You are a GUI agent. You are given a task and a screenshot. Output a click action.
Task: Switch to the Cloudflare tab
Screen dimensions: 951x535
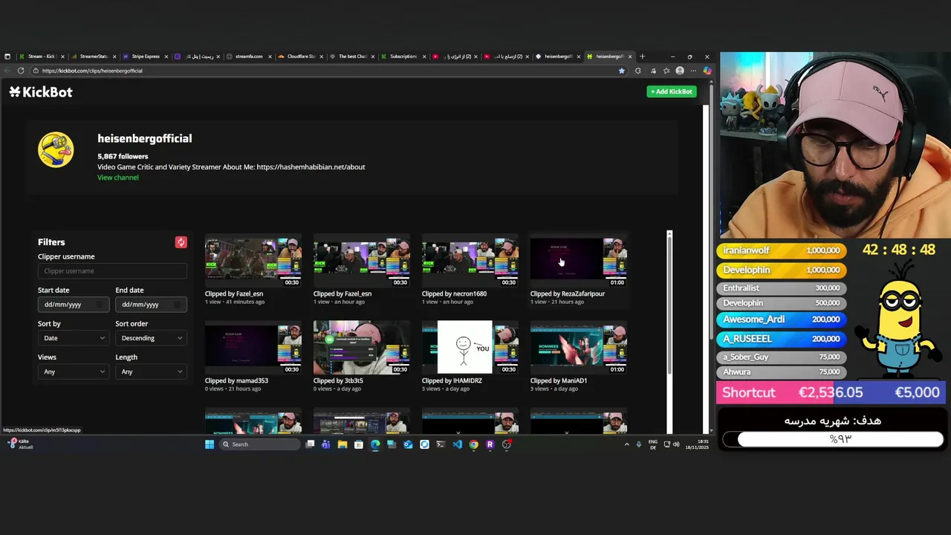301,56
